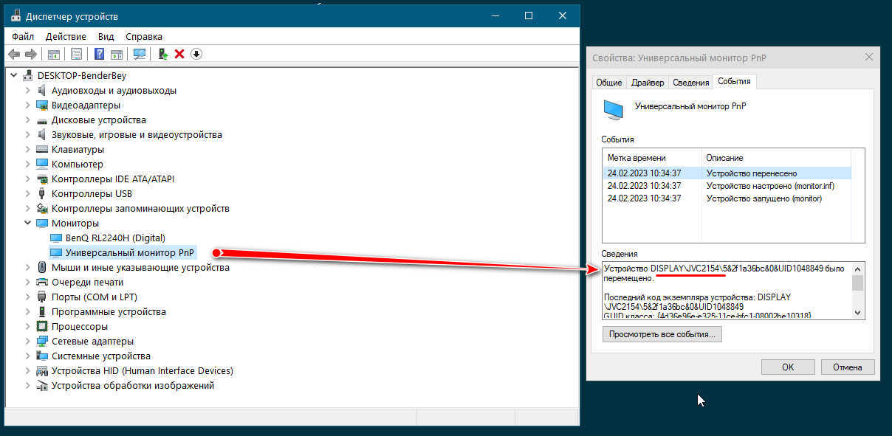Click the down arrow of Сведения scrollbar
892x436 pixels.
857,313
